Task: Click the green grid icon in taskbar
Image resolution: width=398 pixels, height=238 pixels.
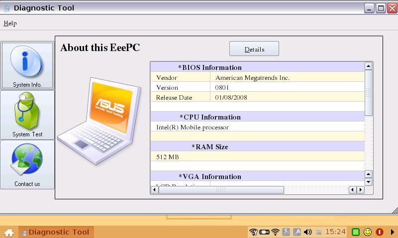Action: pyautogui.click(x=356, y=232)
